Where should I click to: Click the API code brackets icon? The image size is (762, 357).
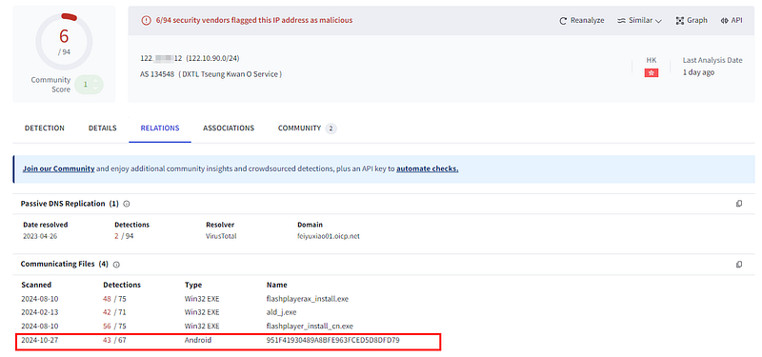(725, 21)
